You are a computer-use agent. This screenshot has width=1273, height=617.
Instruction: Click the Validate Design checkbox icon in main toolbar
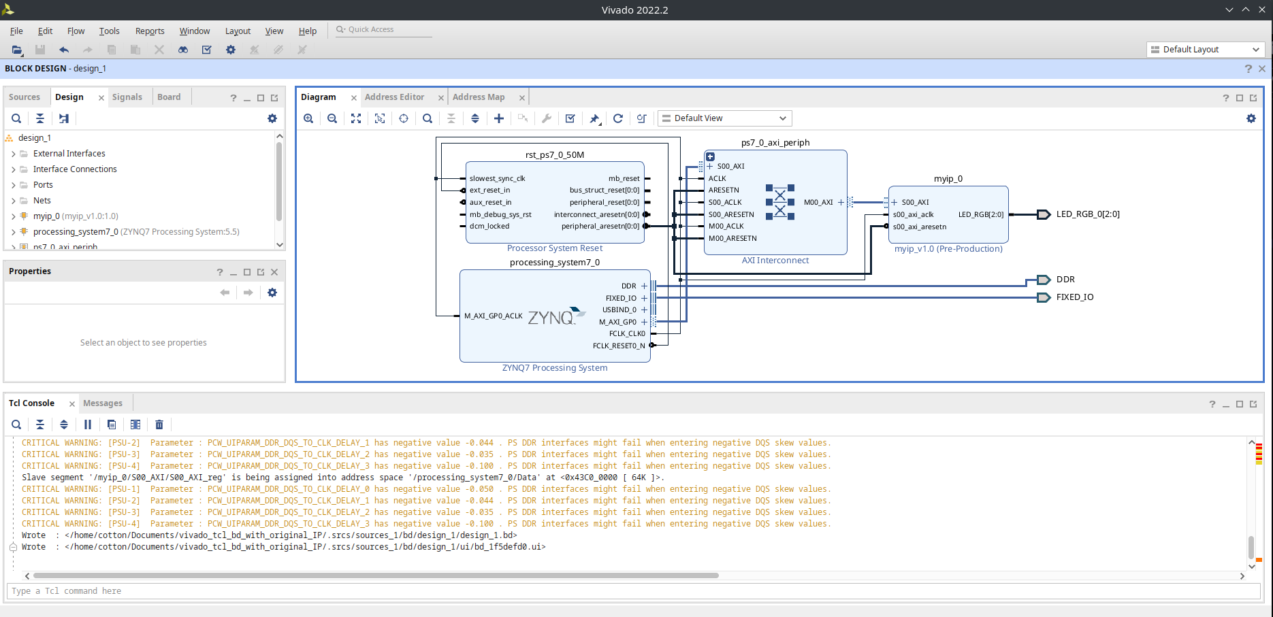click(x=207, y=50)
